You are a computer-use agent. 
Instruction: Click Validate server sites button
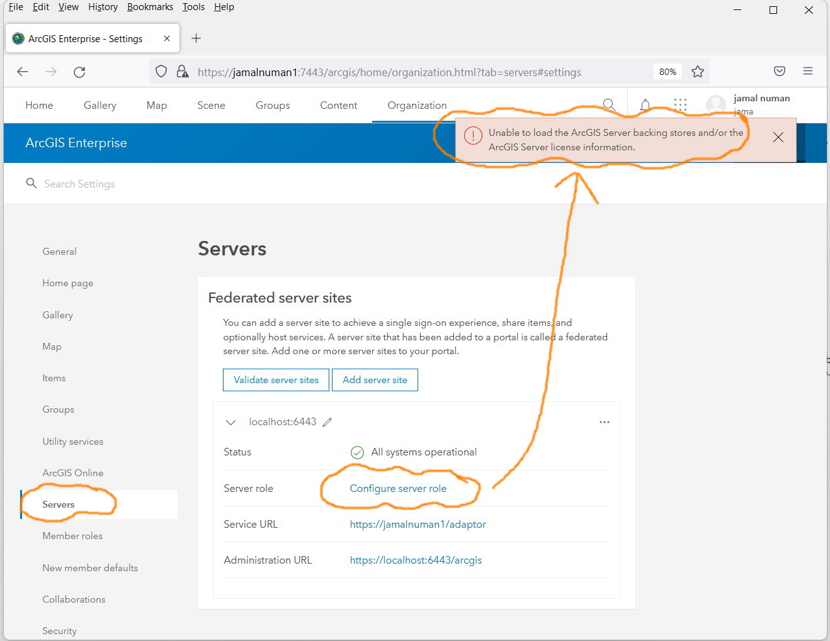coord(276,380)
